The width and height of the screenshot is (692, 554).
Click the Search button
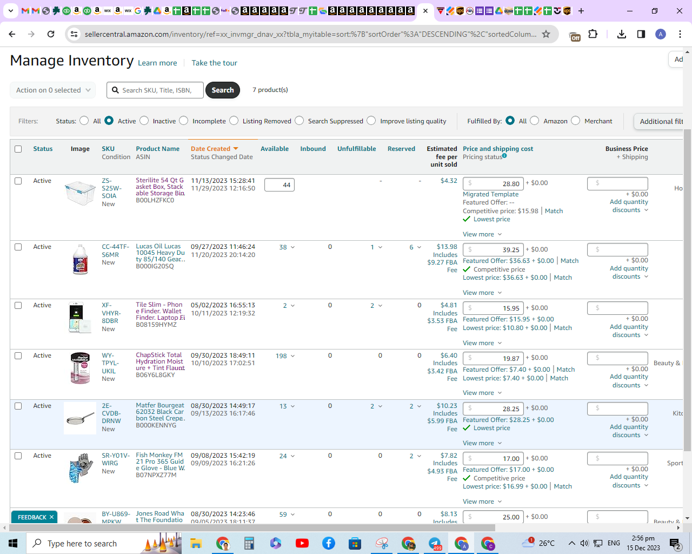pos(223,90)
